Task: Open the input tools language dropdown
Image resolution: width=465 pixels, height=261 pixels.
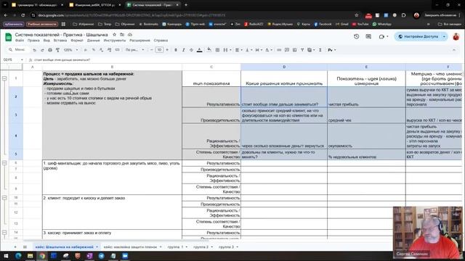Action: tap(332, 50)
